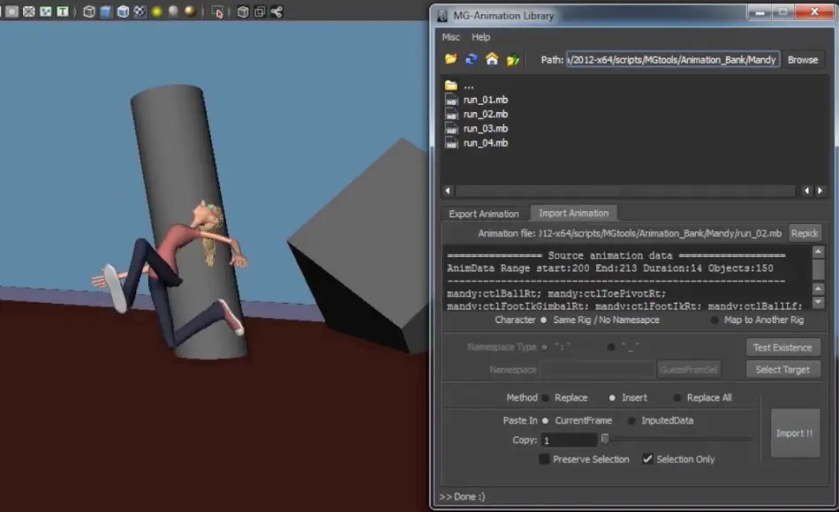Open the Misc menu
This screenshot has width=839, height=512.
pyautogui.click(x=450, y=37)
